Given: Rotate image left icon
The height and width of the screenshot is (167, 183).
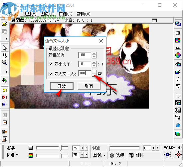Looking at the screenshot, I should [x=178, y=64].
